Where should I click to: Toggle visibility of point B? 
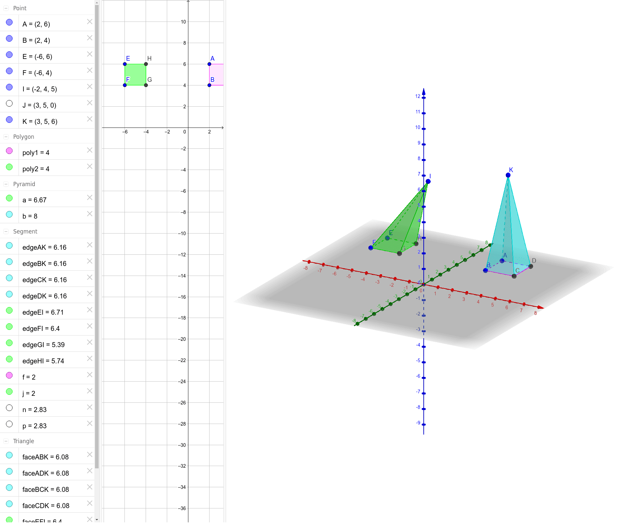pyautogui.click(x=9, y=38)
